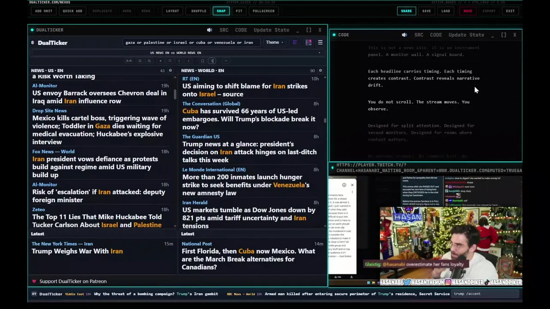This screenshot has height=309, width=550.
Task: Expand US NEWS EN vs WORLD NEWS EN selector
Action: [176, 53]
